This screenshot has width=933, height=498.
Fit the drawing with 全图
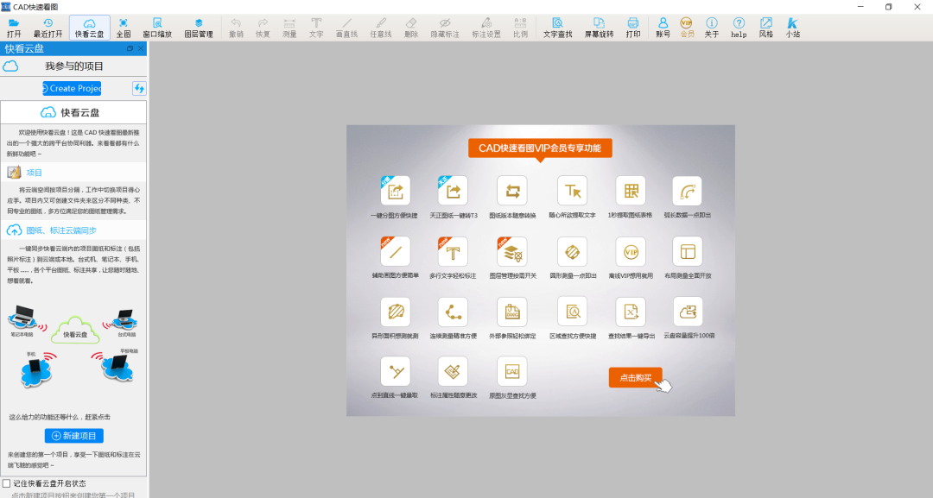[x=124, y=28]
